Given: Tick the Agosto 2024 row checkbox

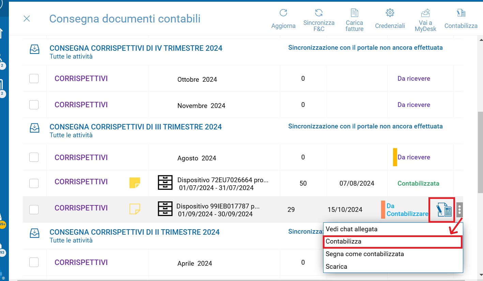Looking at the screenshot, I should (x=34, y=157).
